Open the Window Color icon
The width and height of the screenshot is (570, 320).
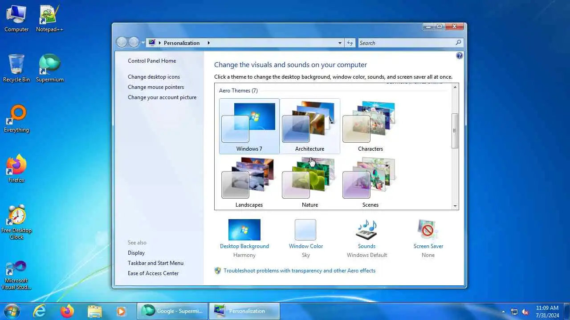point(305,230)
